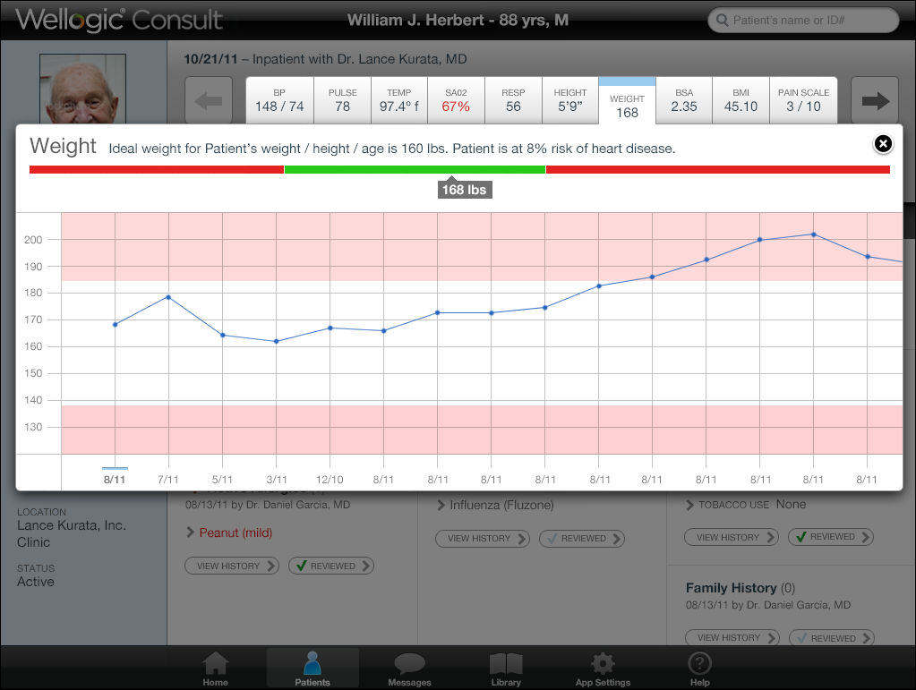Image resolution: width=916 pixels, height=690 pixels.
Task: Open the patient photo thumbnail
Action: pos(83,89)
